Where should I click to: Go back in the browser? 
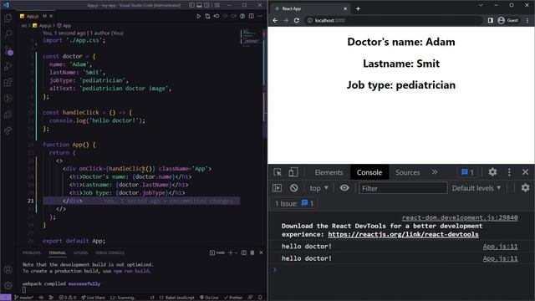pos(275,20)
